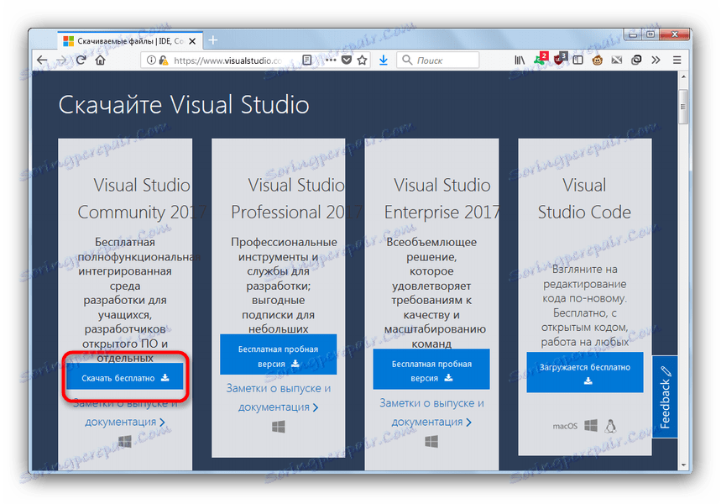
Task: Bookmark this page with the star
Action: pos(363,60)
